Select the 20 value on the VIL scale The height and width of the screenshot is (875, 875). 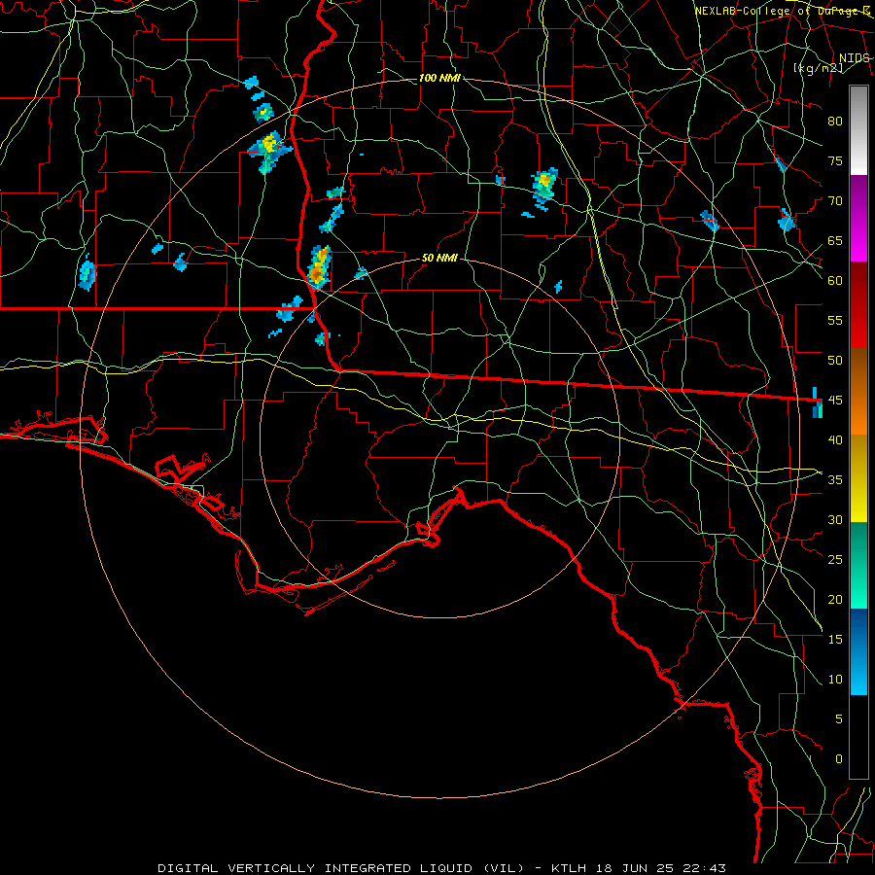835,599
